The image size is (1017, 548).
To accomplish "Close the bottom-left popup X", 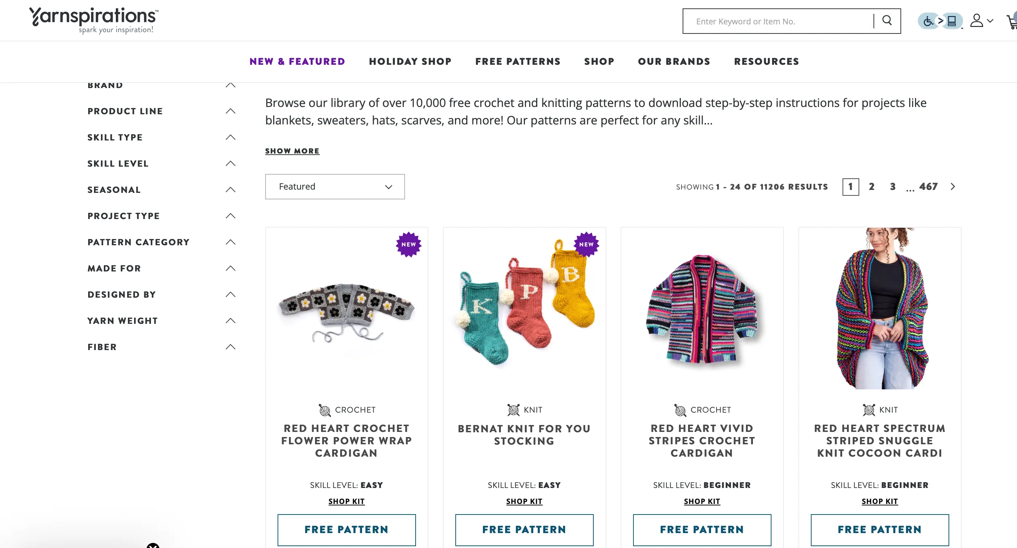I will [x=153, y=545].
